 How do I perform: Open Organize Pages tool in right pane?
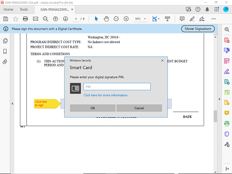pyautogui.click(x=227, y=61)
